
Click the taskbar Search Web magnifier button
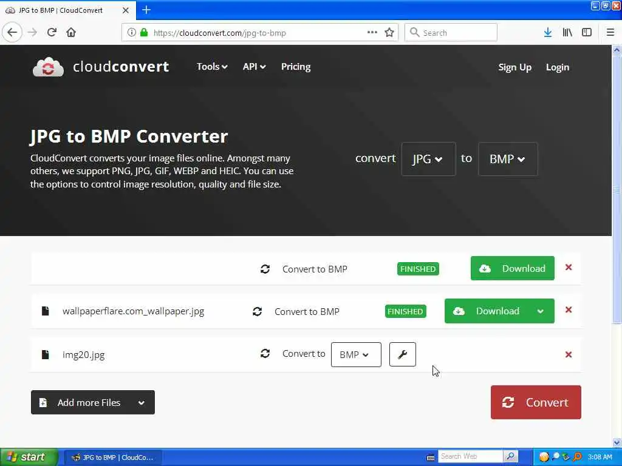coord(511,457)
